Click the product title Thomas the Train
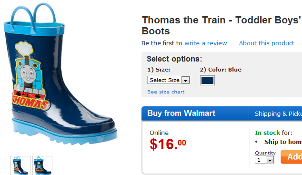The width and height of the screenshot is (302, 175). (x=221, y=25)
